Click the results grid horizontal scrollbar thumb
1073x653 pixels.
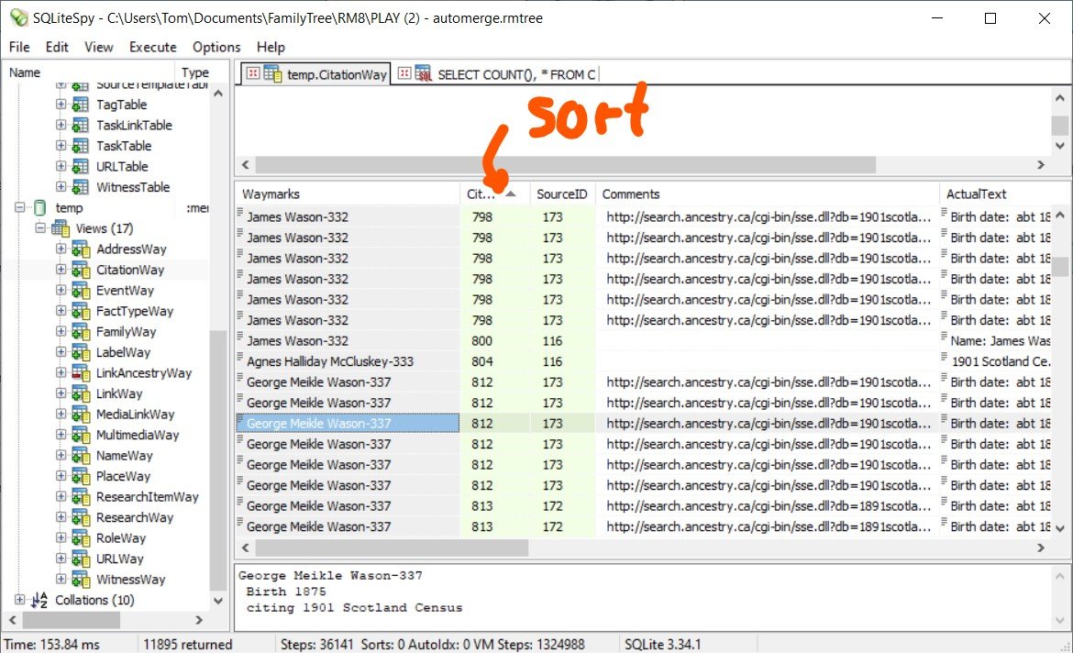tap(393, 548)
